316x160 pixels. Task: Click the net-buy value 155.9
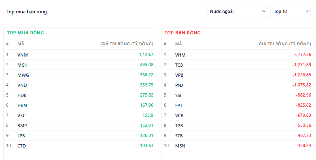[x=148, y=115]
